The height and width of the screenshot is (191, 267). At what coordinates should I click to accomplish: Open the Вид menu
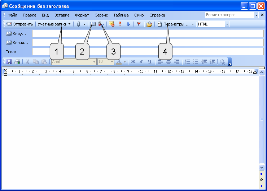[45, 15]
